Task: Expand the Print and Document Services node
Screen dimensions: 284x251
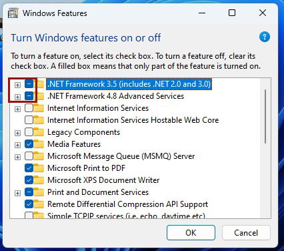Action: click(x=17, y=193)
